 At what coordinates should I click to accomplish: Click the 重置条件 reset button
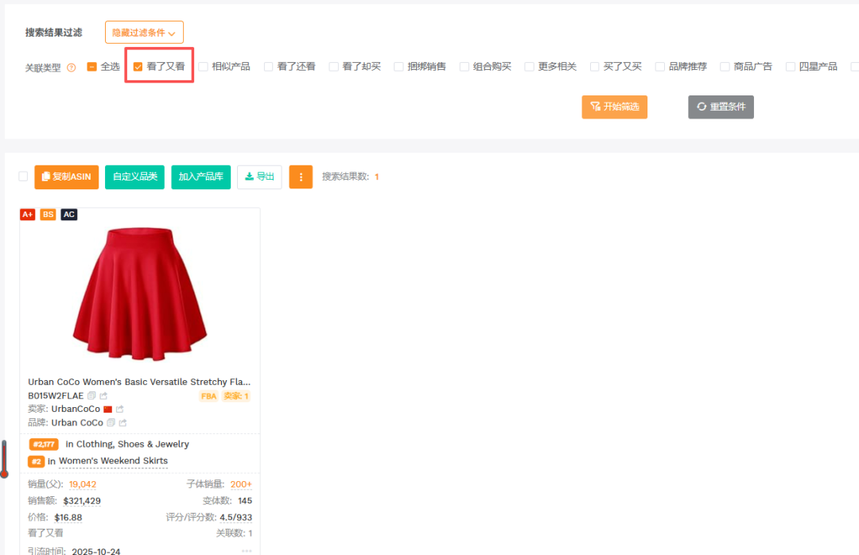click(721, 107)
